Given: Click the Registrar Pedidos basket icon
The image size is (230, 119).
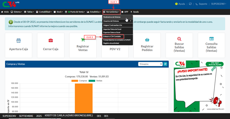Looking at the screenshot, I should (x=147, y=40).
